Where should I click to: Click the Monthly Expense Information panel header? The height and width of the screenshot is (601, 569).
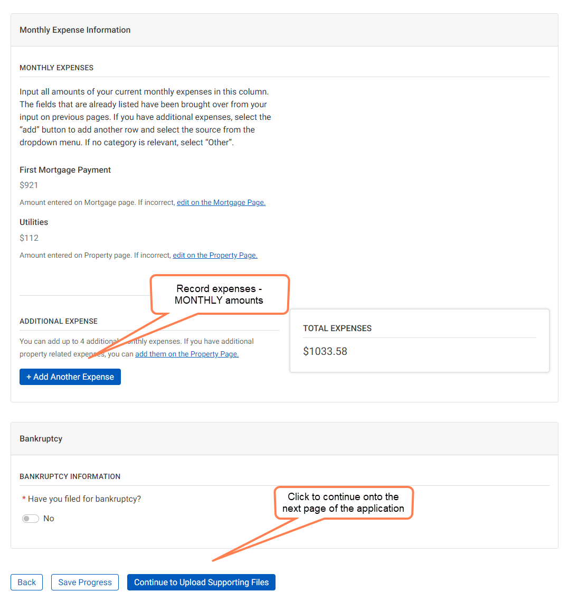[x=75, y=30]
